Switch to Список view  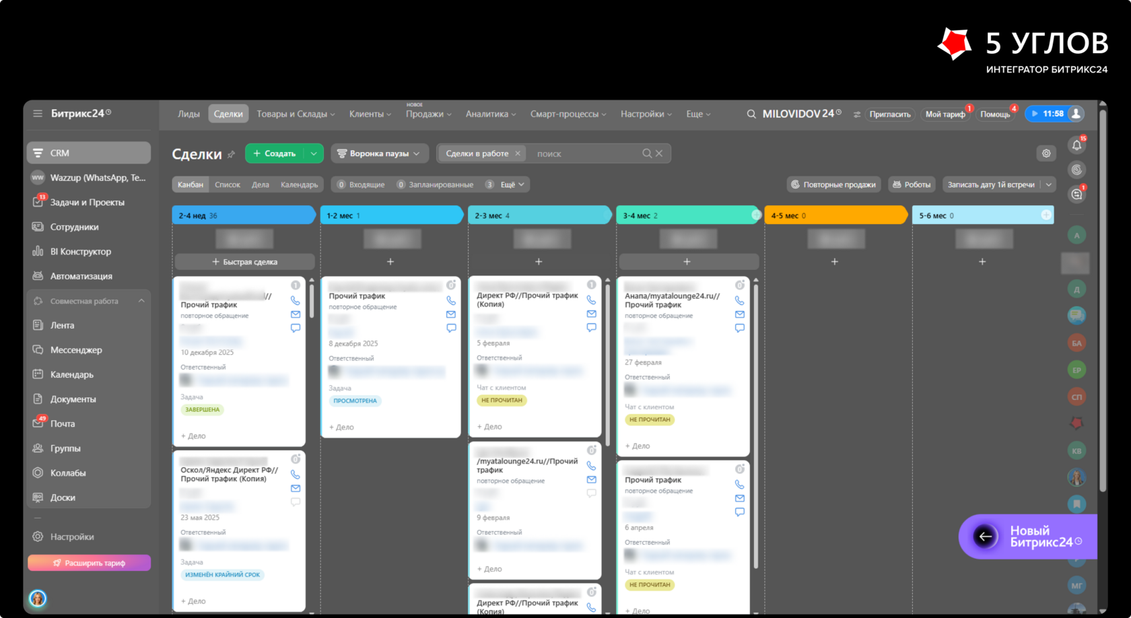[228, 184]
